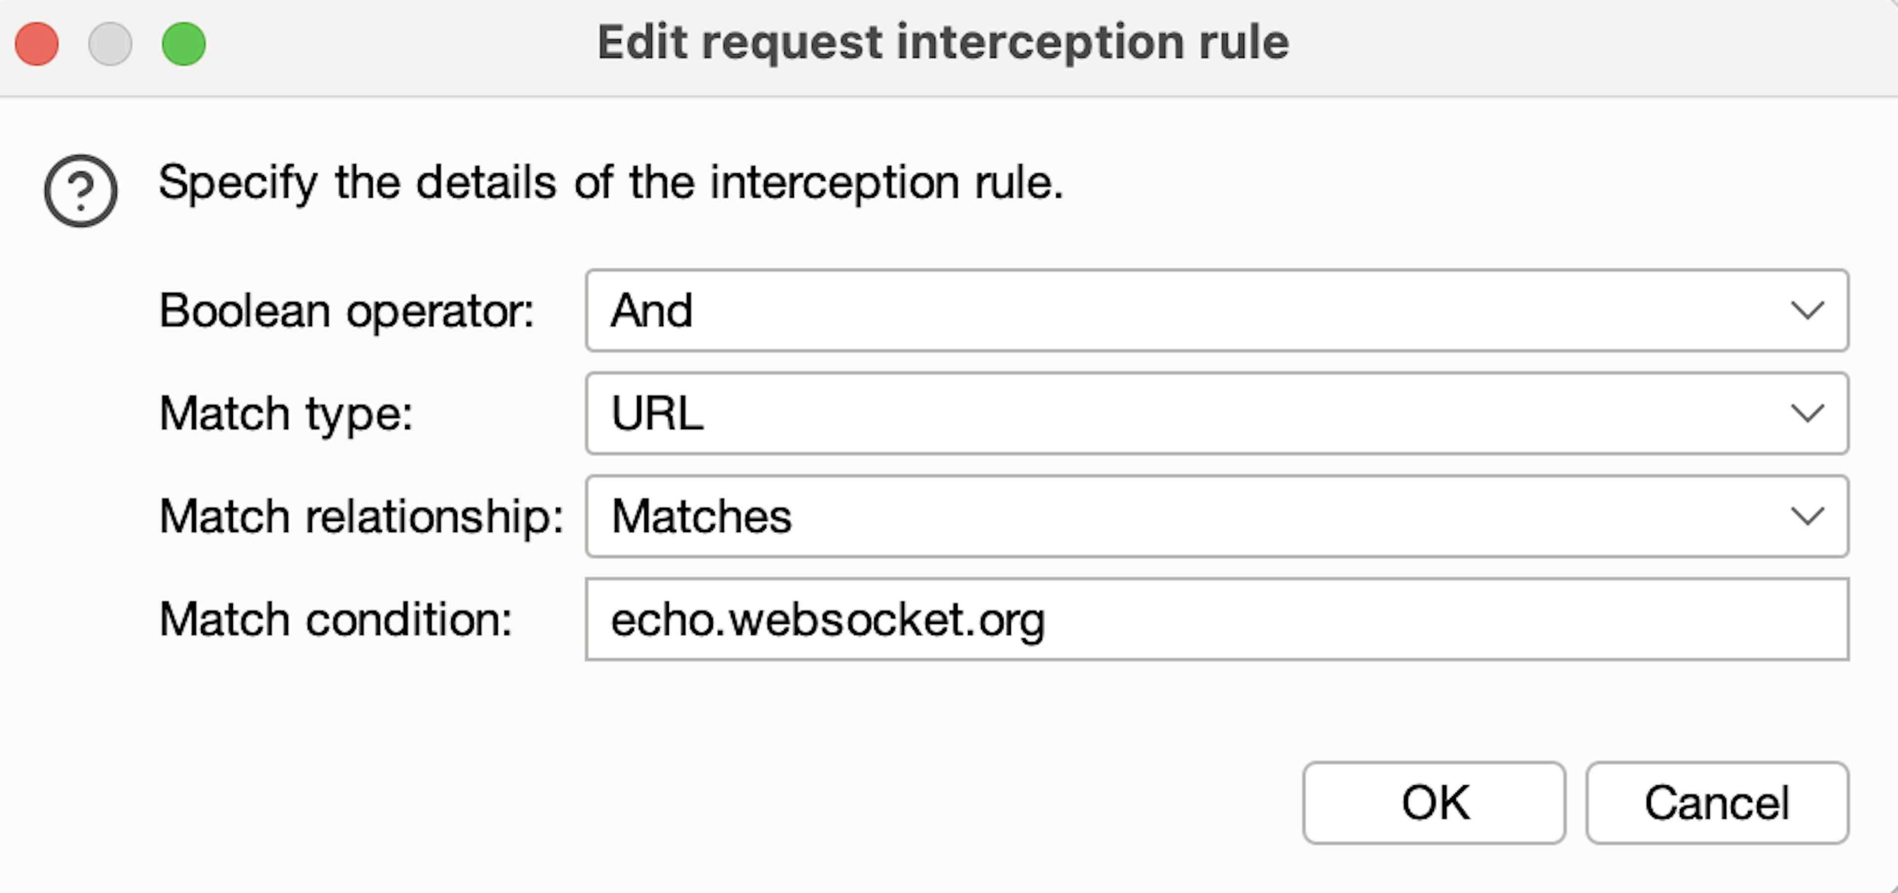Click the green zoom window button
Image resolution: width=1898 pixels, height=893 pixels.
coord(183,44)
